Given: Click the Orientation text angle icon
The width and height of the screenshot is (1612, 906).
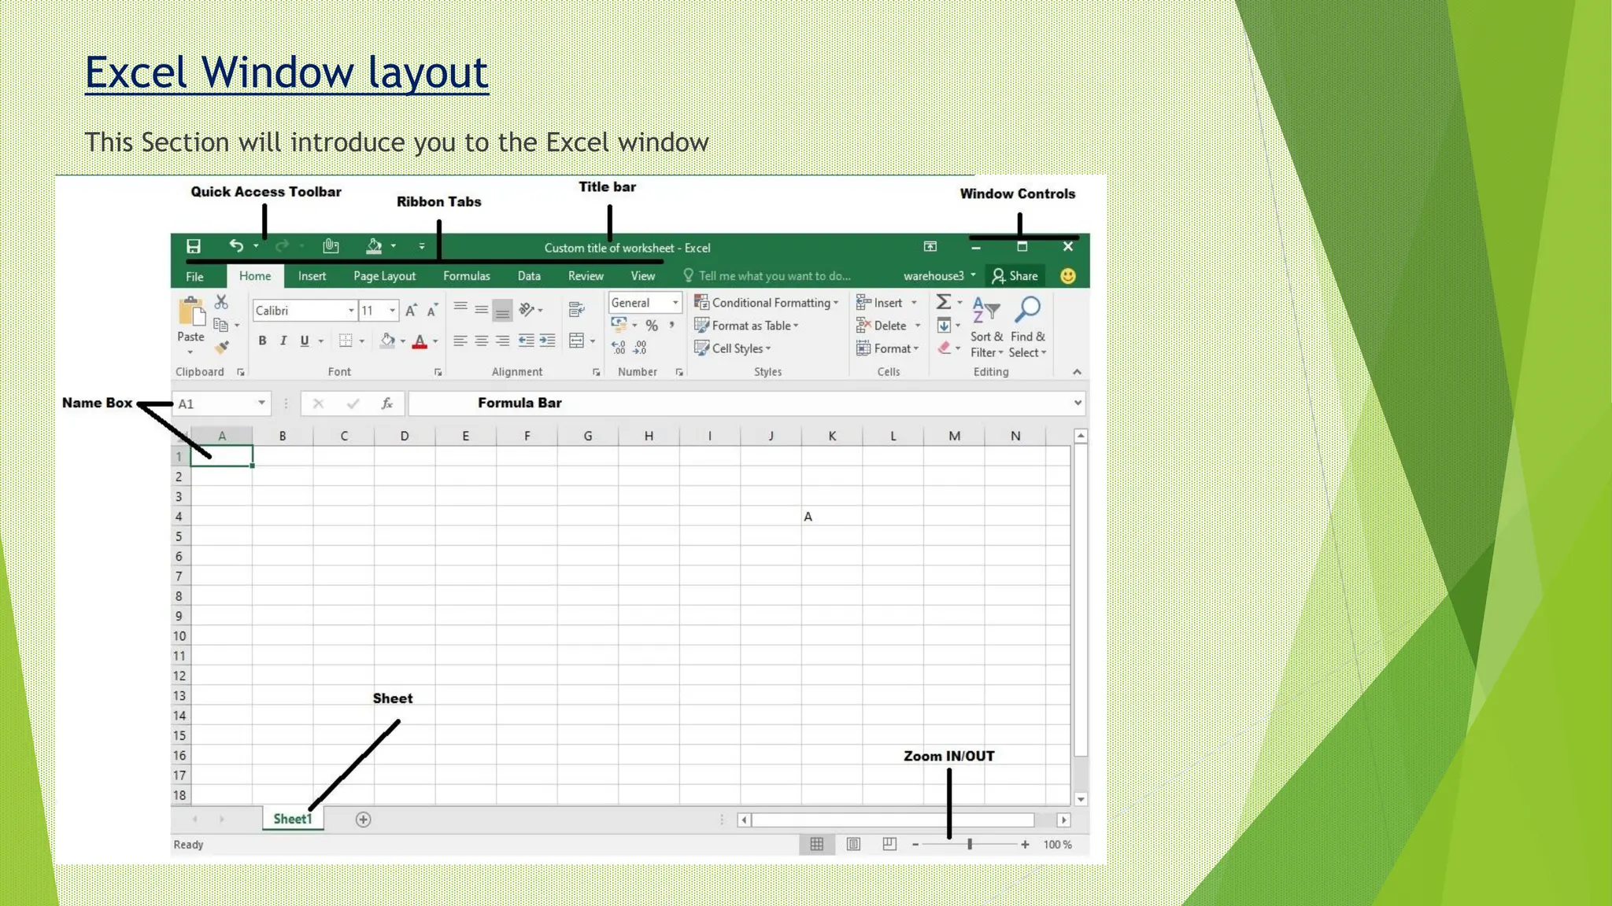Looking at the screenshot, I should click(x=527, y=310).
